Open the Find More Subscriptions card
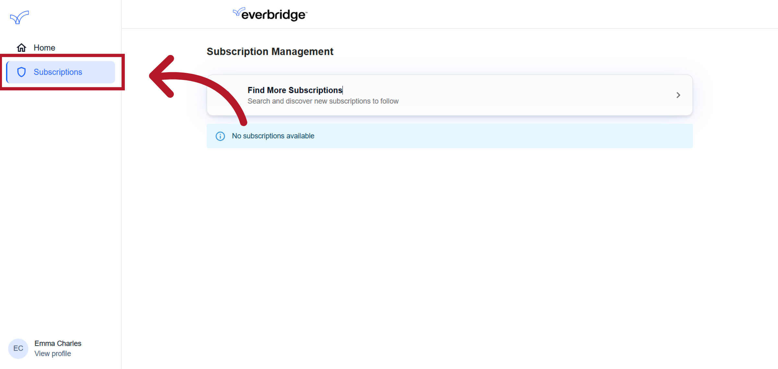This screenshot has height=369, width=778. 450,95
